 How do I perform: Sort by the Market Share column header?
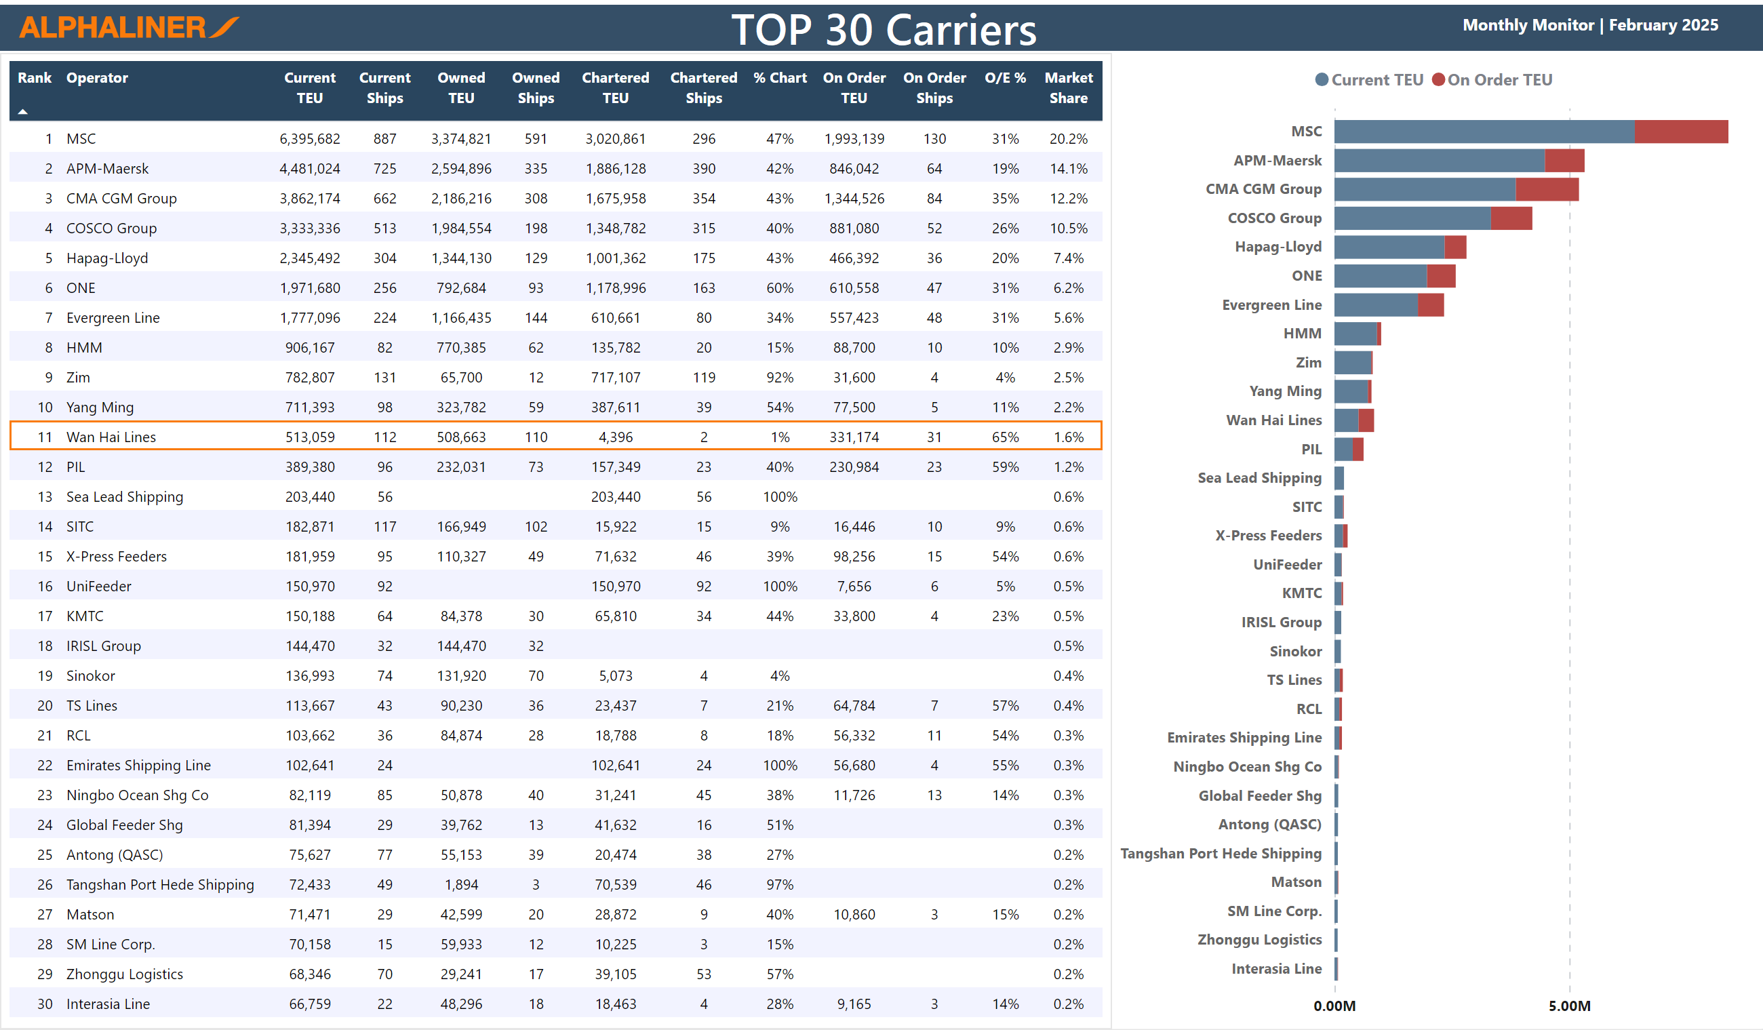(x=1067, y=87)
